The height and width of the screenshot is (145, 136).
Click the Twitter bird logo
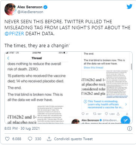point(129,6)
